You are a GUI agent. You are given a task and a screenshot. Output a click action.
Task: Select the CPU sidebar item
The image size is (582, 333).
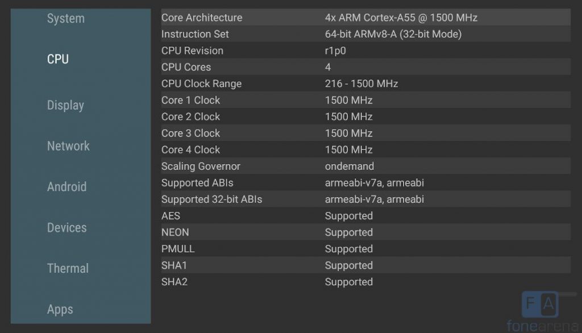[58, 59]
